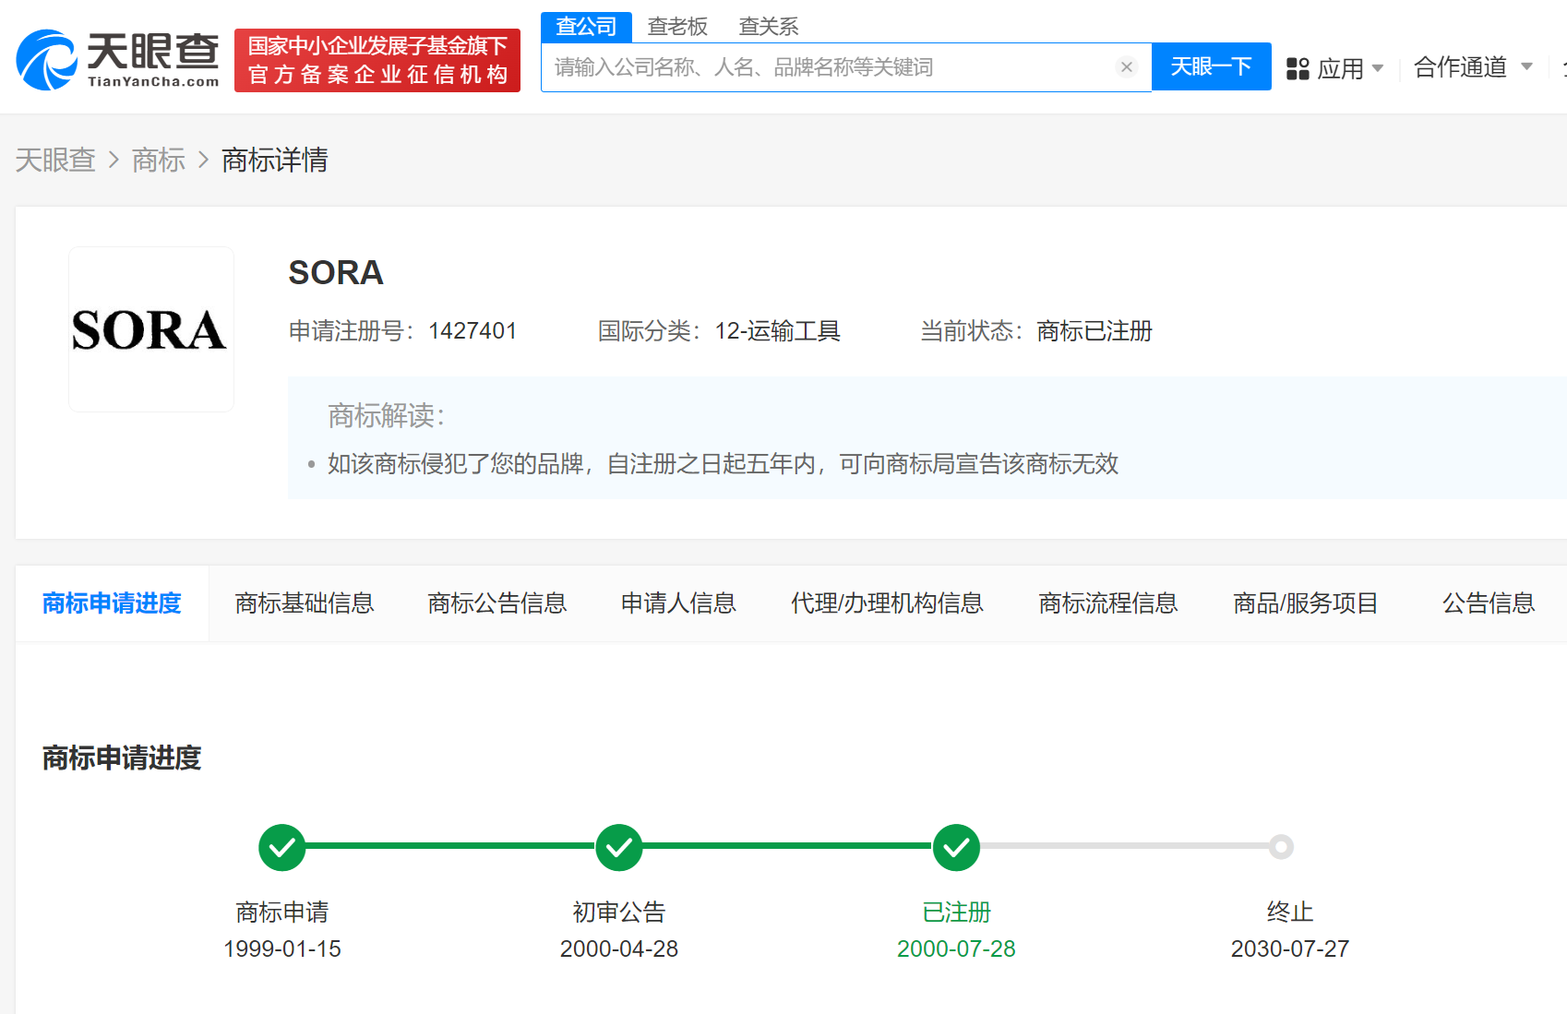Click the 初审公告 green checkmark step
Image resolution: width=1567 pixels, height=1014 pixels.
tap(619, 847)
